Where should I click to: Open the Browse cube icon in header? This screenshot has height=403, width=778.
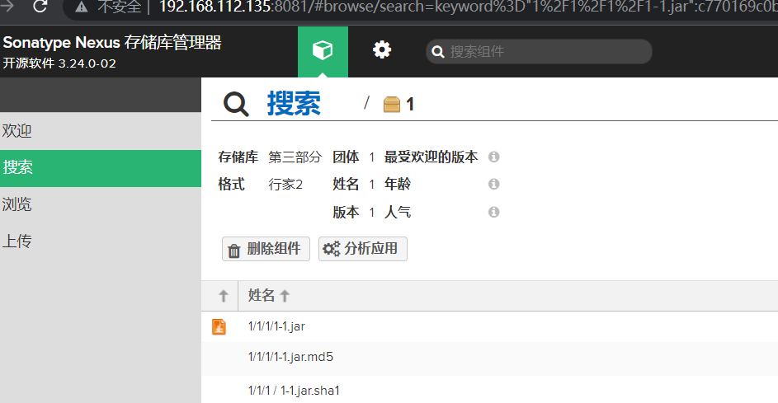[323, 50]
